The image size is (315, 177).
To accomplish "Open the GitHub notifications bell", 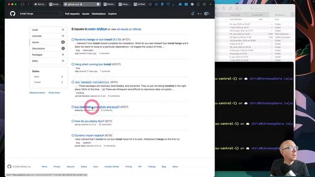I will (192, 14).
